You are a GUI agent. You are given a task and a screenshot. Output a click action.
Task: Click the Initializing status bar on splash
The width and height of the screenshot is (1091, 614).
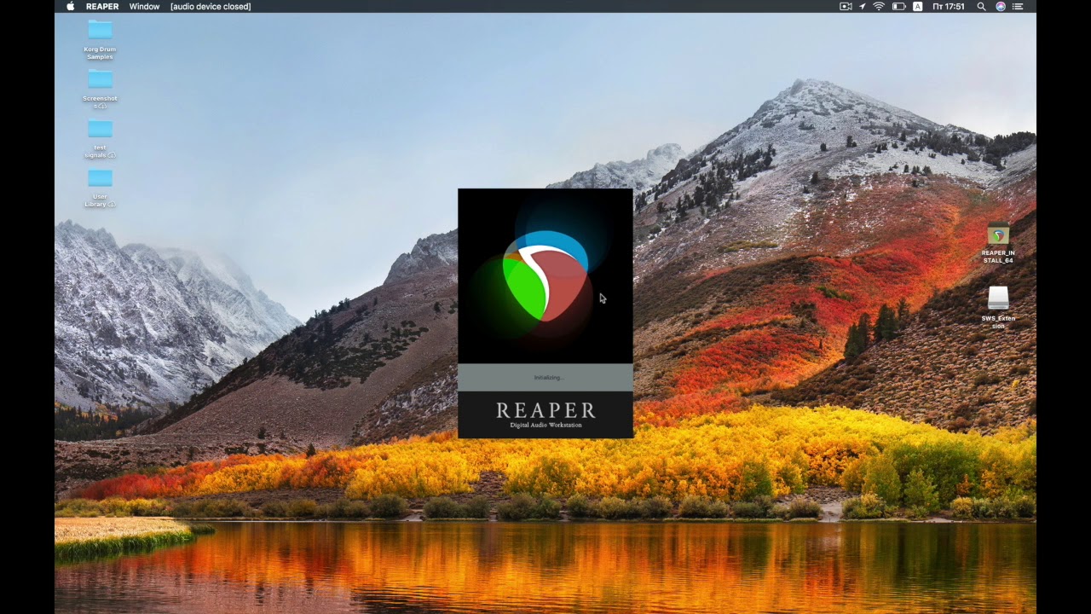pos(545,378)
